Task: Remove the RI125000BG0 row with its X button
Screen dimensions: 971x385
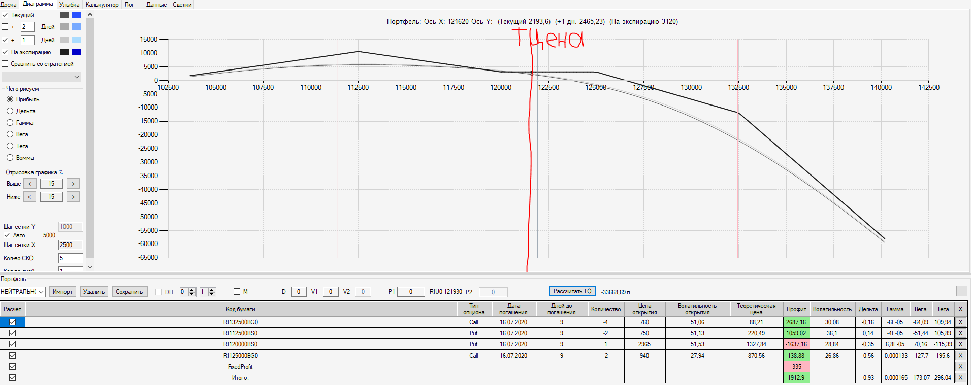Action: tap(960, 356)
